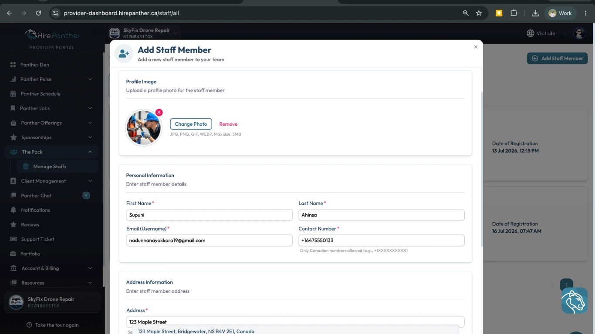595x334 pixels.
Task: Go back with the browser back arrow
Action: pos(10,13)
